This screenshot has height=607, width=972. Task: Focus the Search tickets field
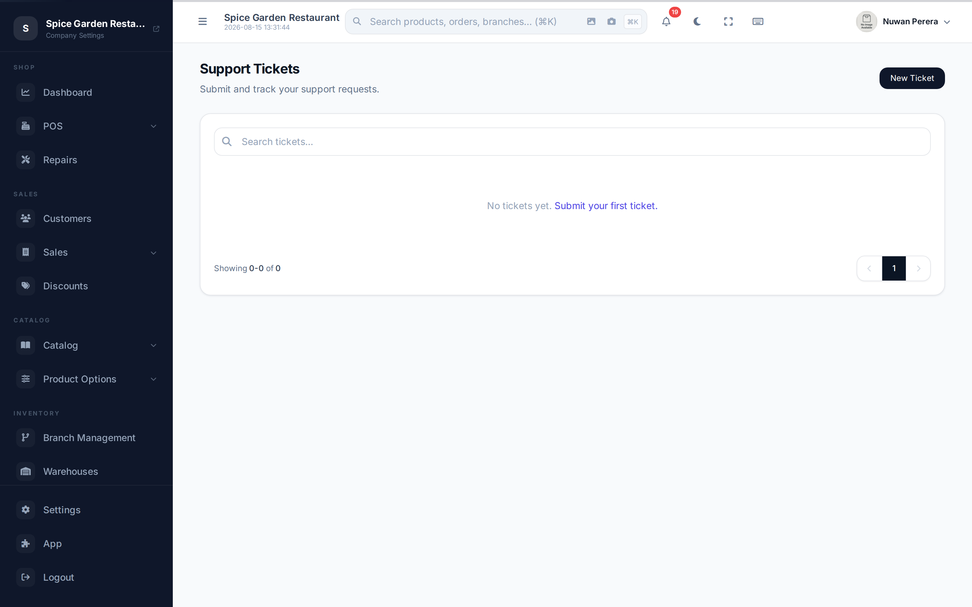(x=572, y=142)
